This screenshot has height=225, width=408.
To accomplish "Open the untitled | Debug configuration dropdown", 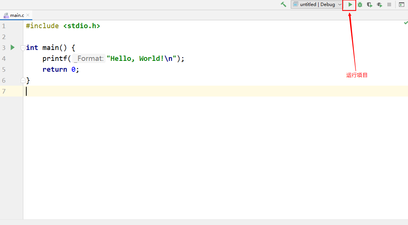I will pos(317,5).
